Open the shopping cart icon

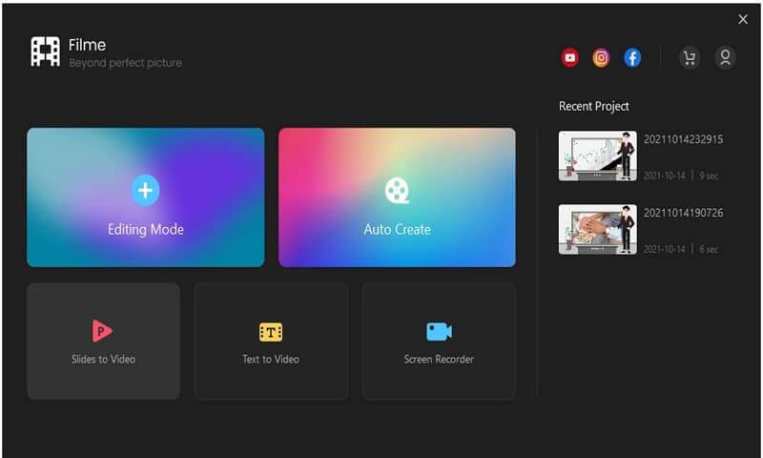click(x=690, y=58)
